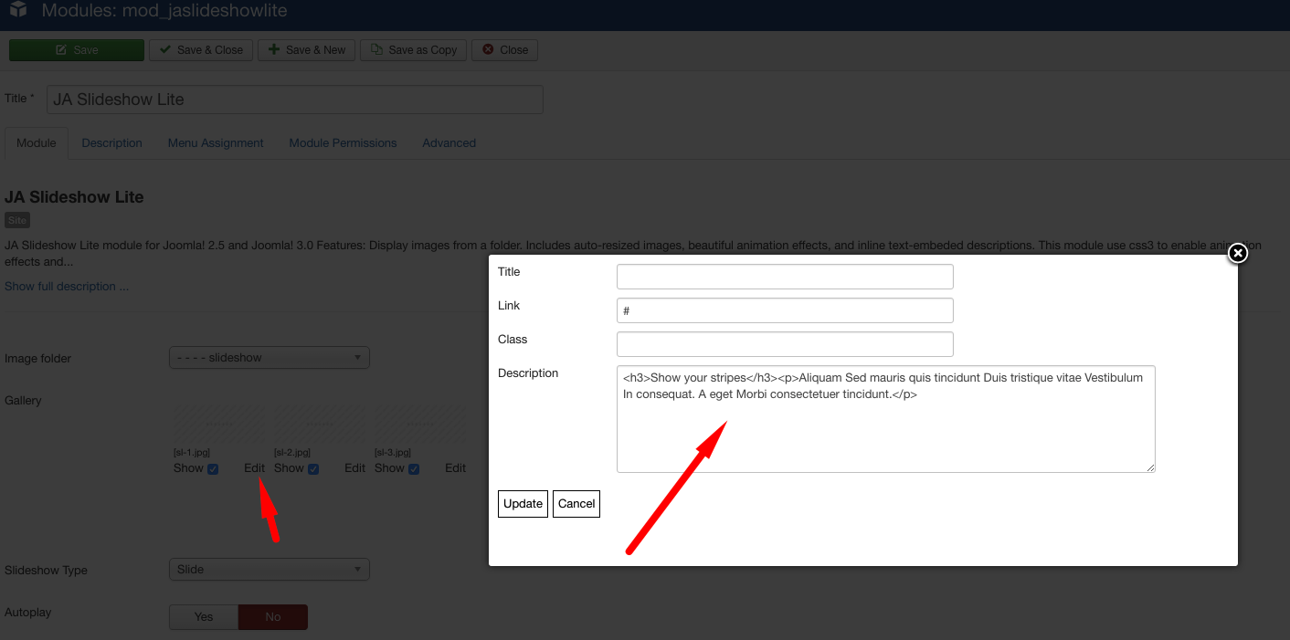Set Autoplay to Yes
The width and height of the screenshot is (1290, 640).
click(x=204, y=617)
